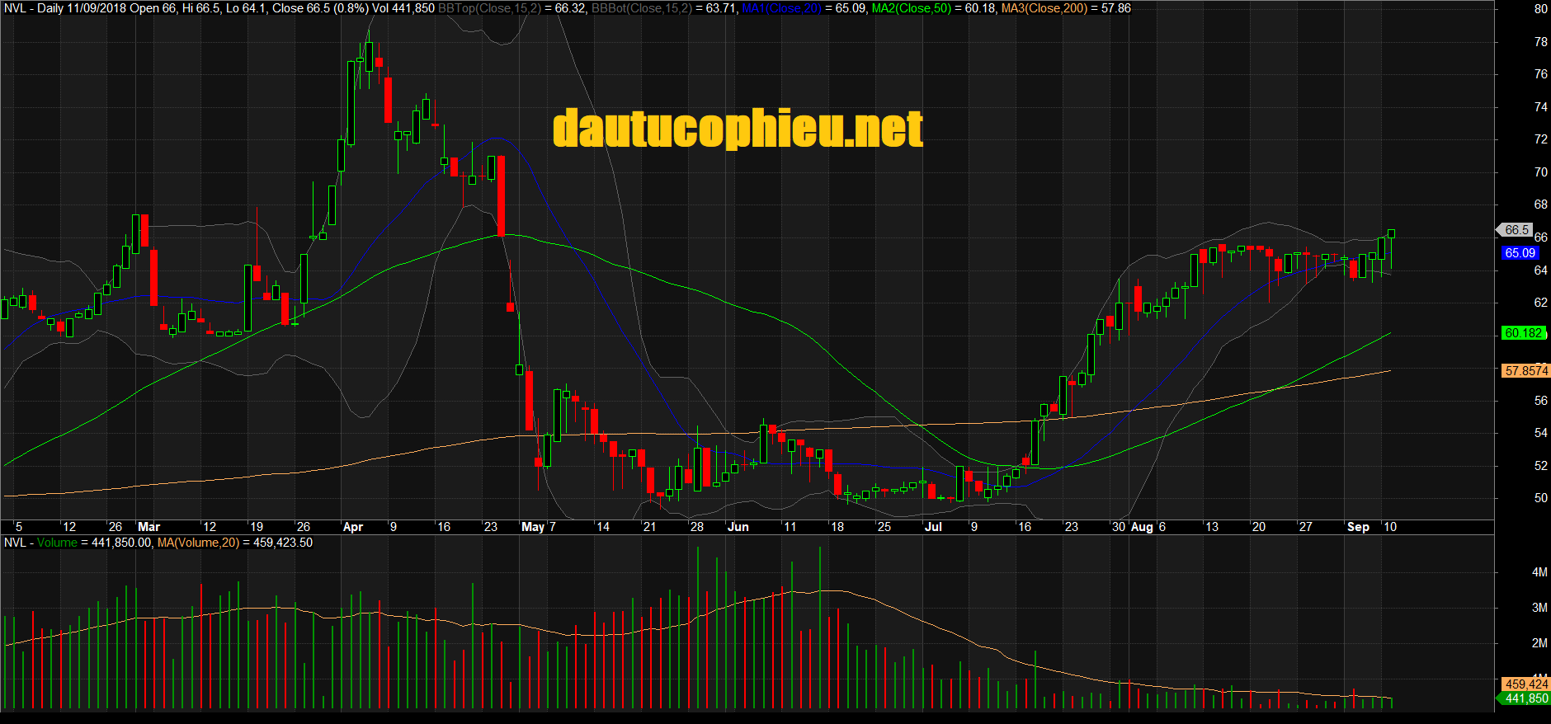Click the green 441,850 volume tag
Viewport: 1551px width, 724px height.
pyautogui.click(x=1525, y=698)
